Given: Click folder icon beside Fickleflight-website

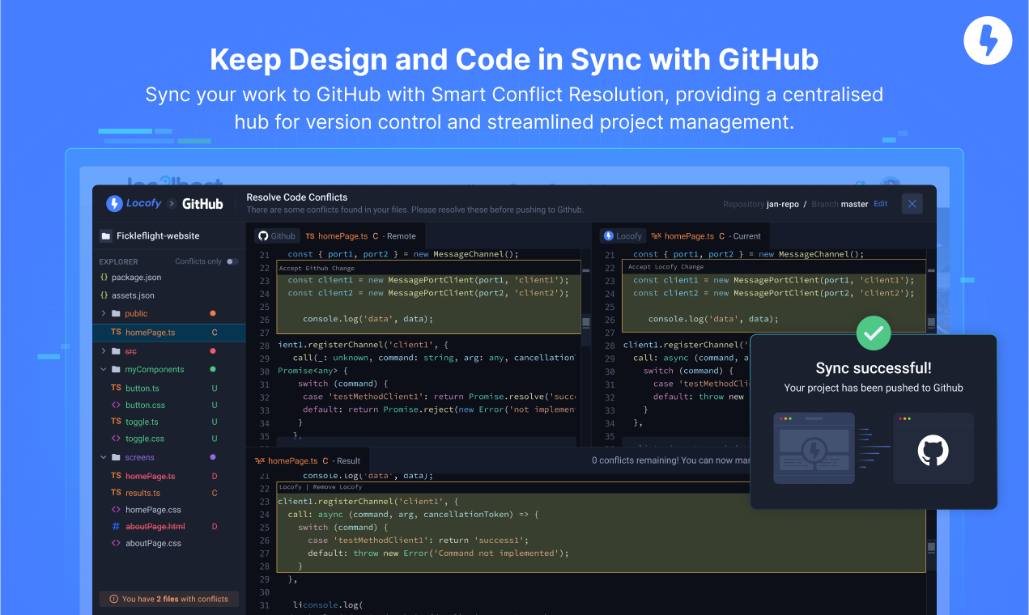Looking at the screenshot, I should (105, 236).
